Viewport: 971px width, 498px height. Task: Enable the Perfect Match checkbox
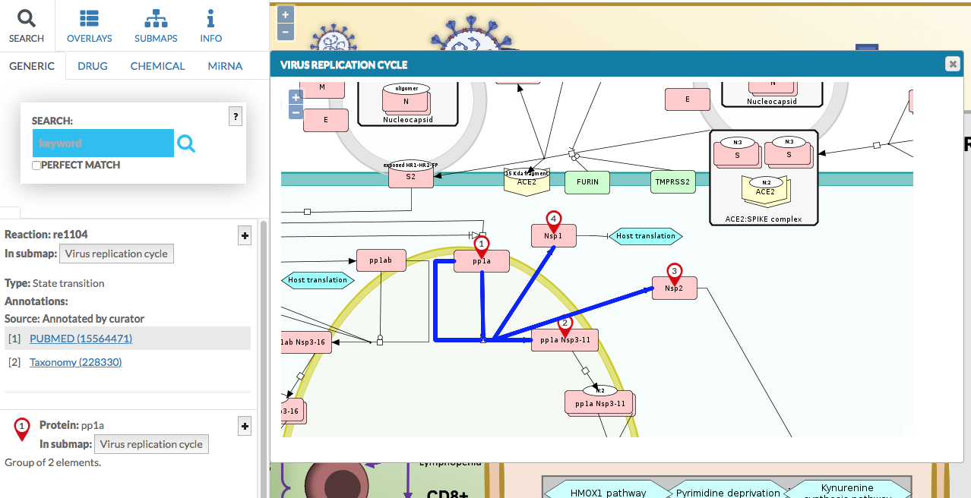(36, 165)
